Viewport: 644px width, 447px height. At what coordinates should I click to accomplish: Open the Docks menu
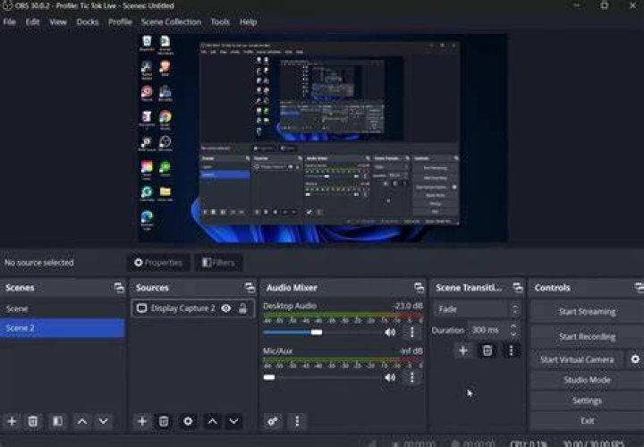[x=88, y=21]
